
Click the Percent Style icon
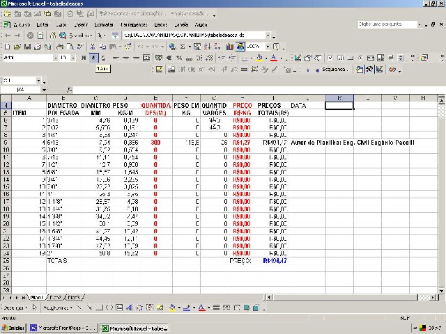pyautogui.click(x=179, y=58)
